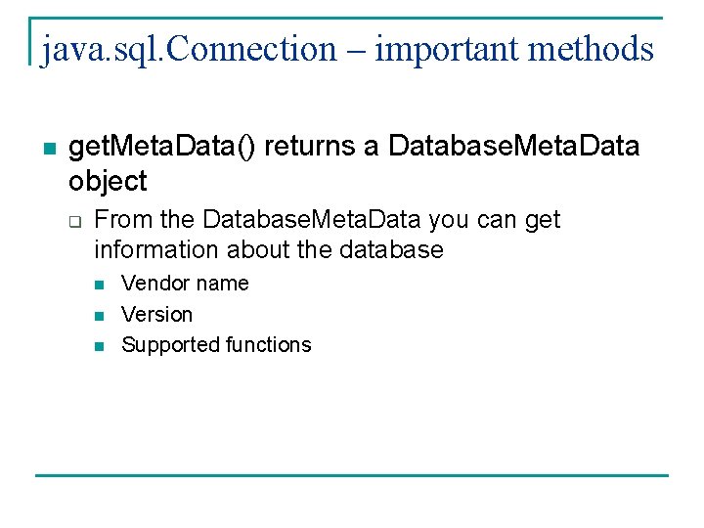Select the 'Supported functions' list item

pyautogui.click(x=216, y=345)
